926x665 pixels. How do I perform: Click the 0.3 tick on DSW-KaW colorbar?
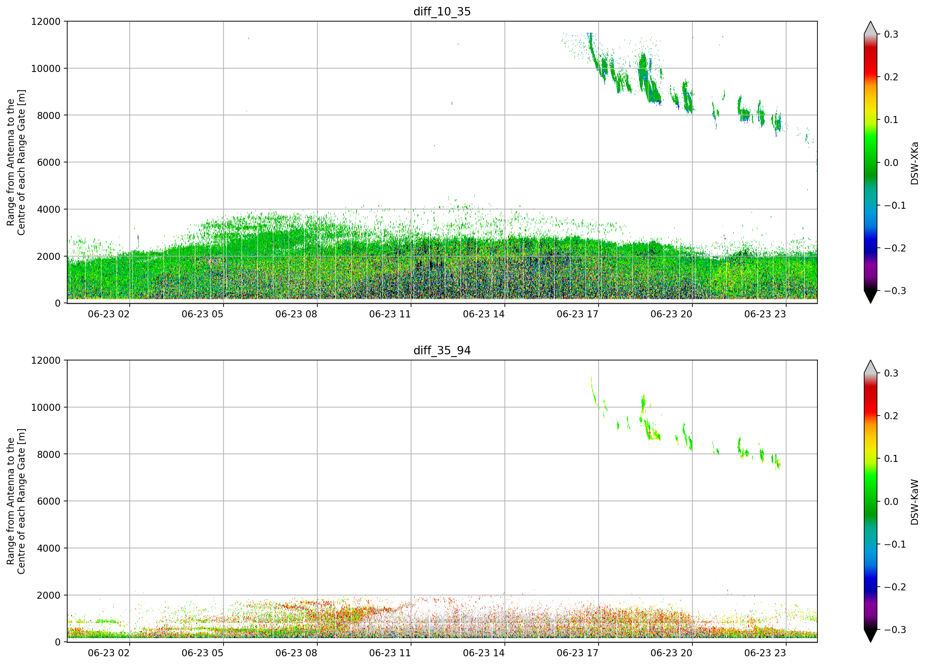[891, 373]
